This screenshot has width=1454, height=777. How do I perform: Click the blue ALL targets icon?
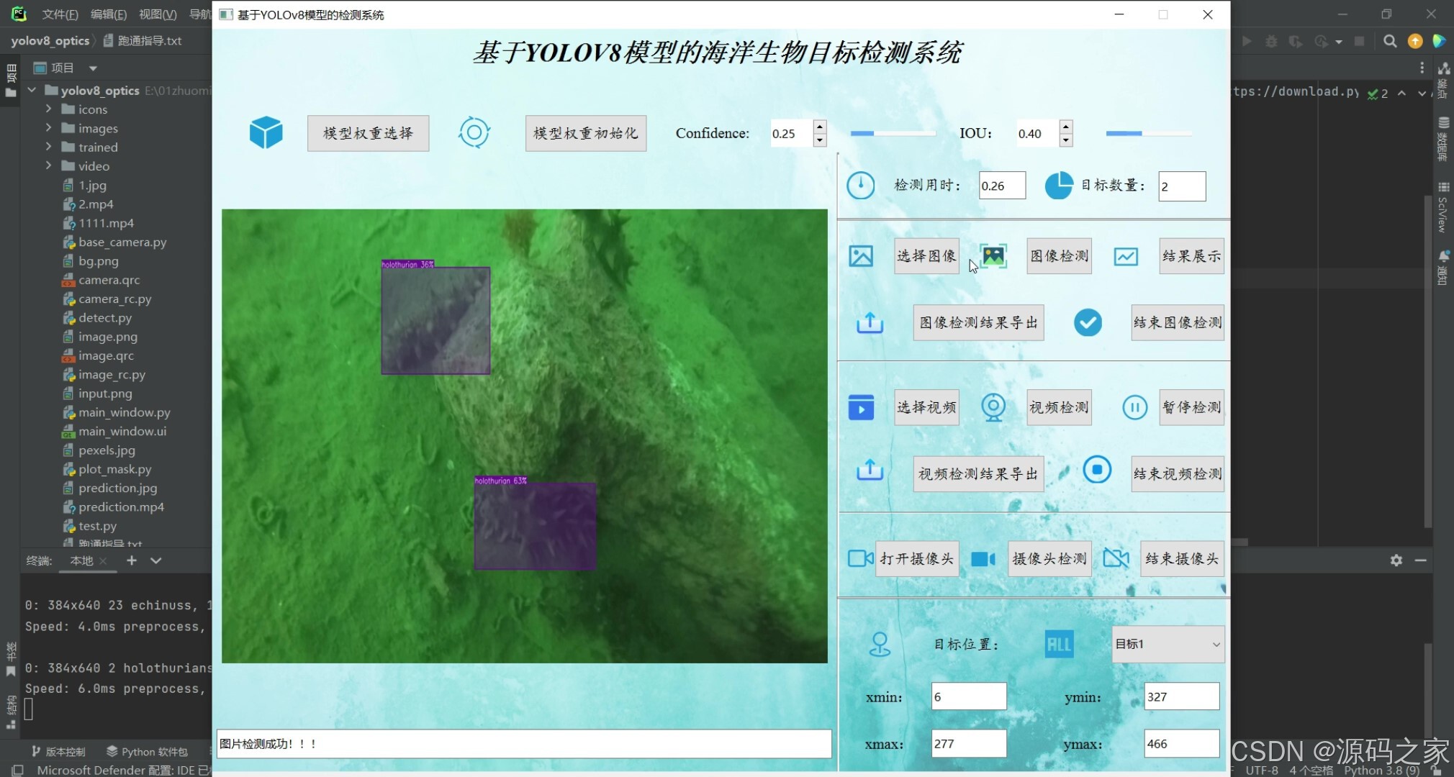click(1059, 644)
